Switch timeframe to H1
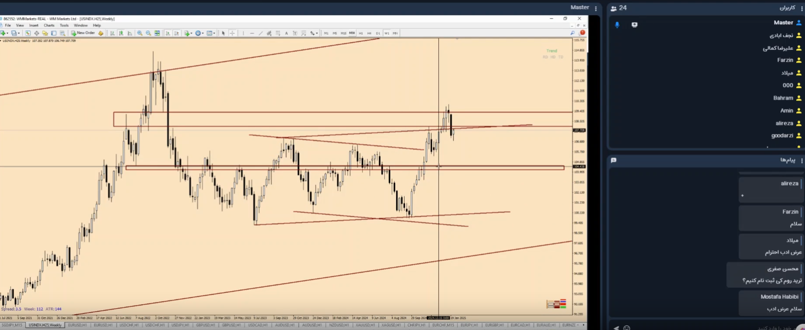805x330 pixels. tap(361, 33)
